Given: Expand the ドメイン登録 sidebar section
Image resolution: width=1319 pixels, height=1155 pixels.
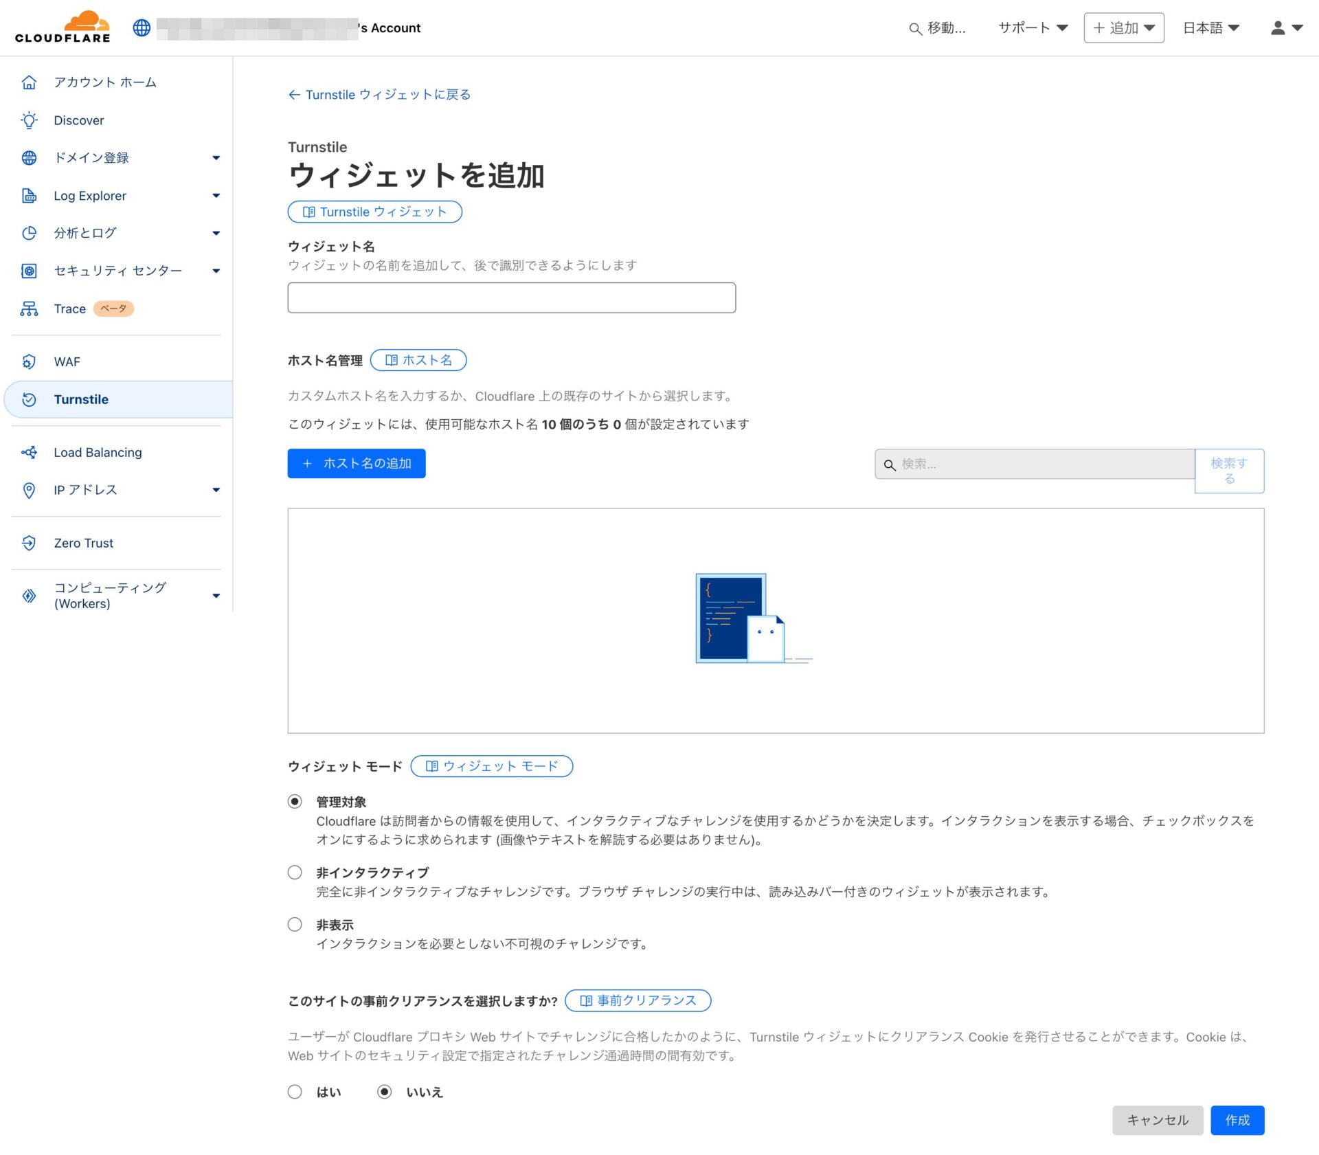Looking at the screenshot, I should (216, 157).
